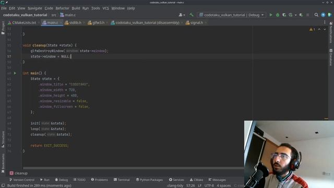Open the run configuration dropdown
Viewport: 334px width, 188px height.
(x=232, y=15)
